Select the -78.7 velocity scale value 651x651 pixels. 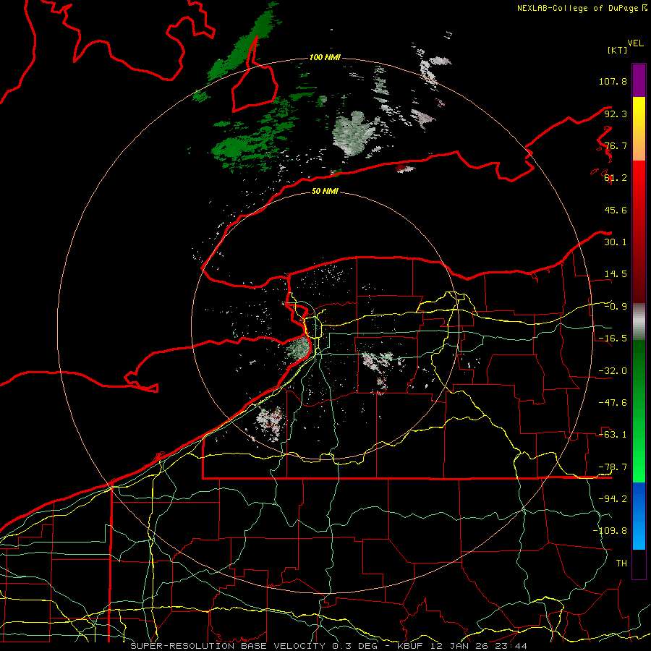coord(613,467)
